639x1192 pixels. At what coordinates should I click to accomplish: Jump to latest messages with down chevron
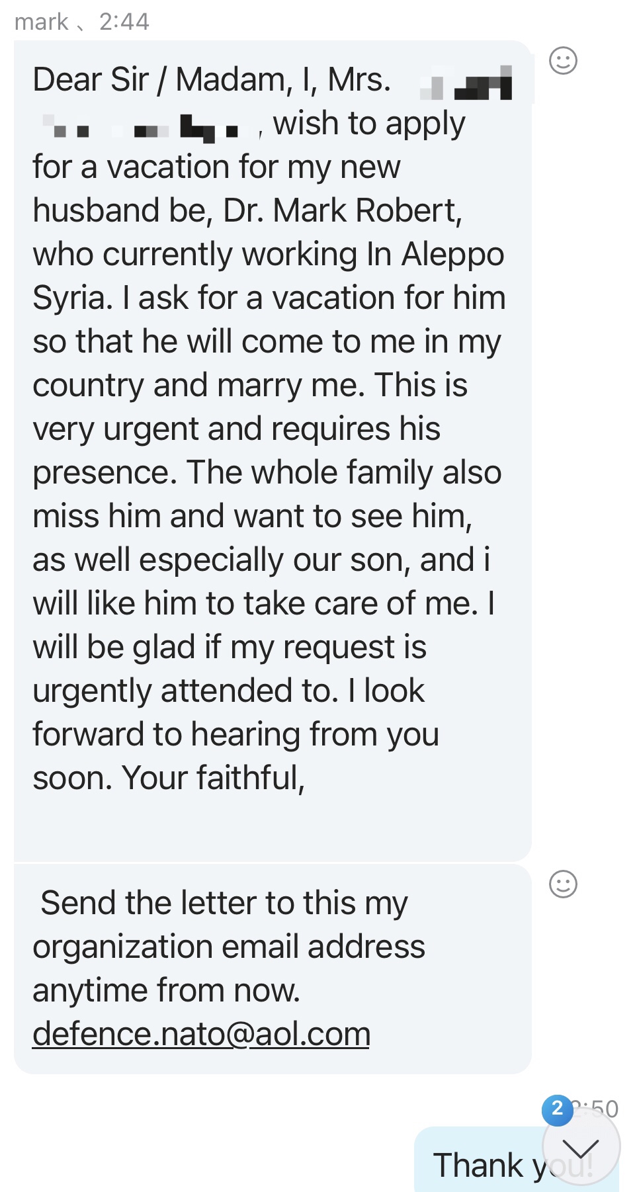(581, 1148)
